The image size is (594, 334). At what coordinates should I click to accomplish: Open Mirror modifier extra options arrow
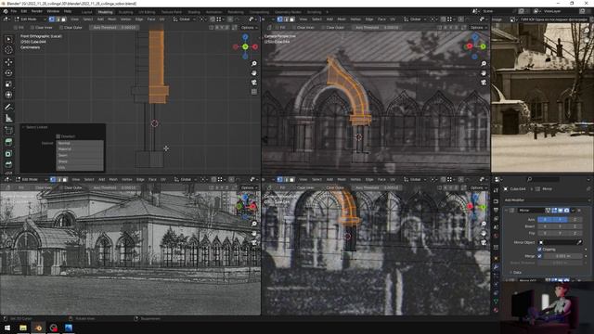[573, 211]
